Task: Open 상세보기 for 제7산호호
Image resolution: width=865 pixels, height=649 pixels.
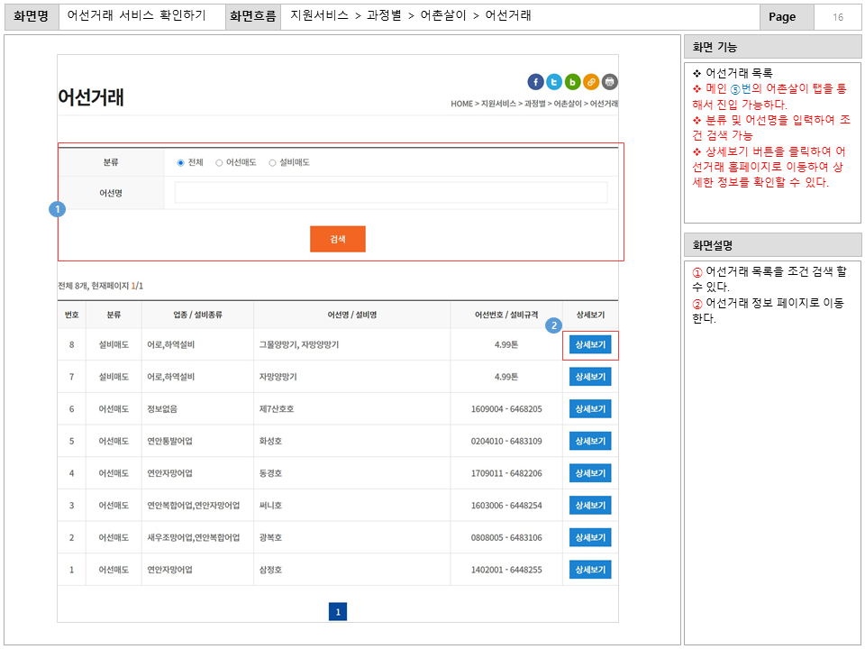Action: pos(589,408)
